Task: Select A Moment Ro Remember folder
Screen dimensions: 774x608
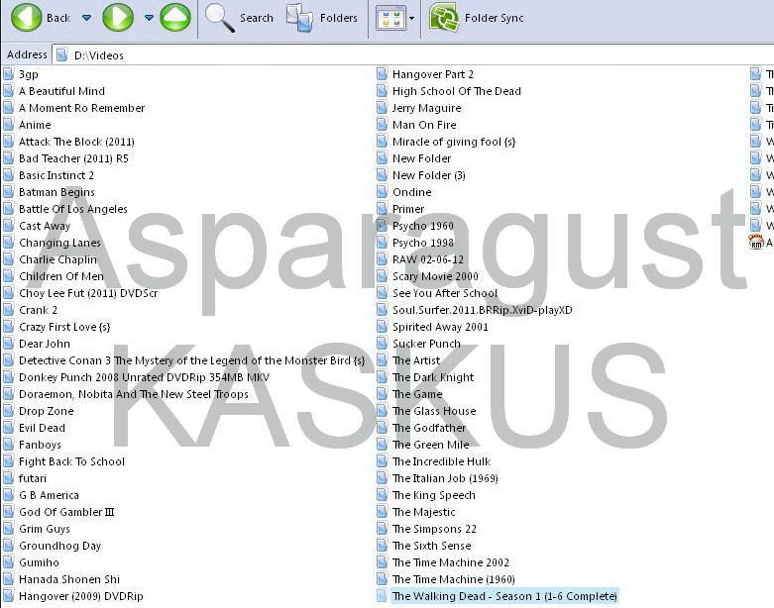Action: (x=81, y=108)
